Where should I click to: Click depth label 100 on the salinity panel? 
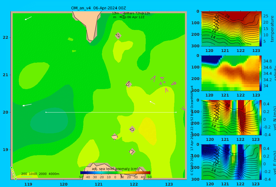click(195, 67)
